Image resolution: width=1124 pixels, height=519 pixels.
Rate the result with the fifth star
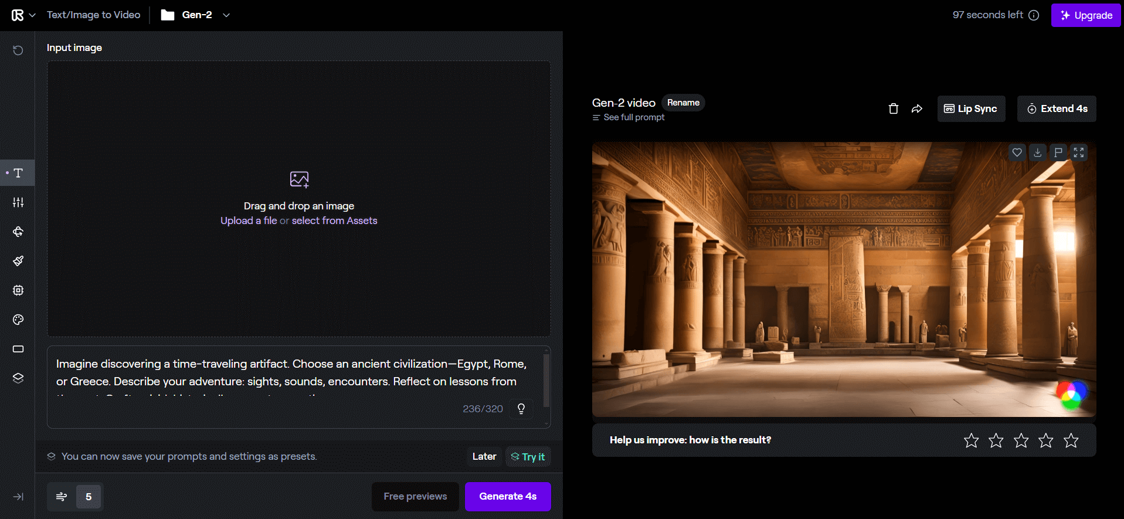pyautogui.click(x=1071, y=440)
